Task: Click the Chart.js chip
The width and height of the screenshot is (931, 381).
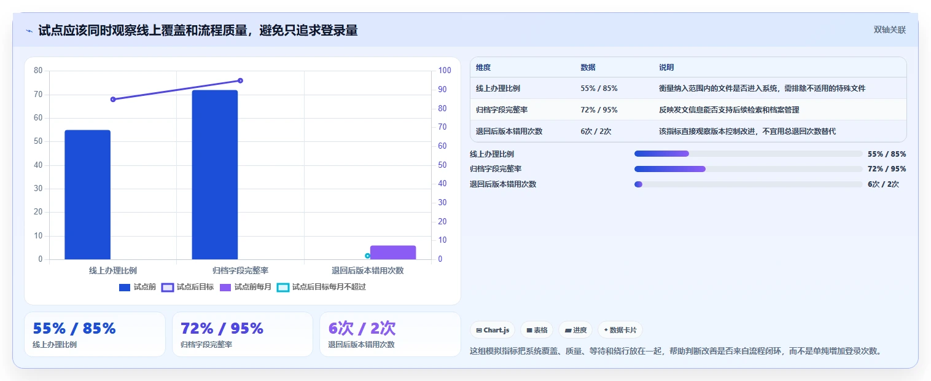Action: [493, 330]
